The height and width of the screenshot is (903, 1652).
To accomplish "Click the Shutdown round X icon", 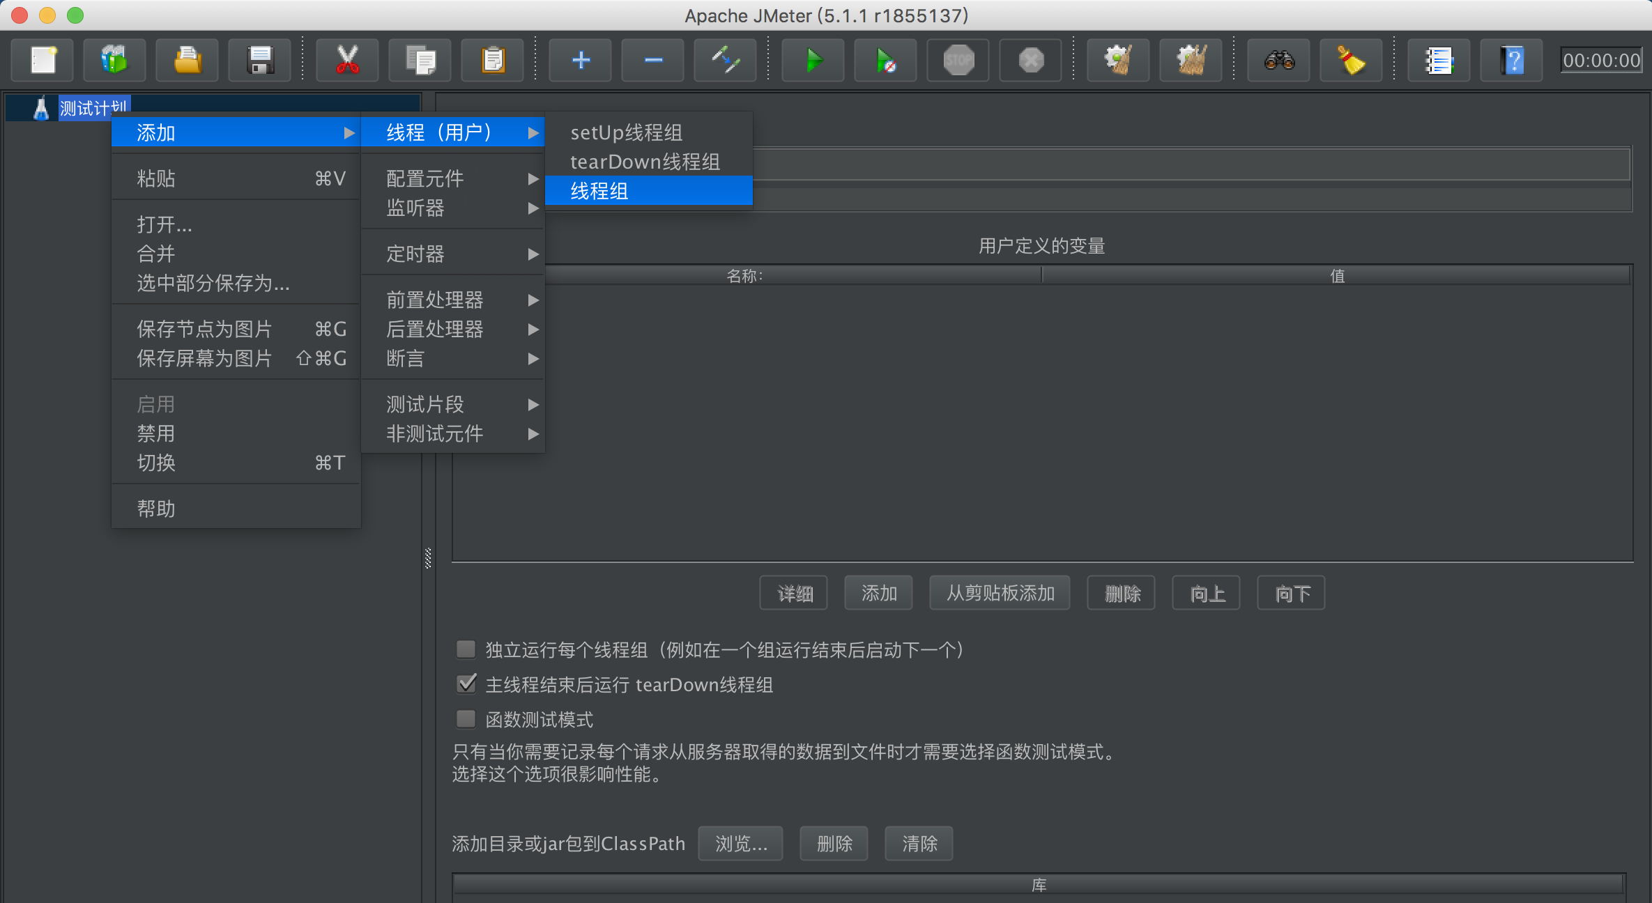I will point(1031,61).
